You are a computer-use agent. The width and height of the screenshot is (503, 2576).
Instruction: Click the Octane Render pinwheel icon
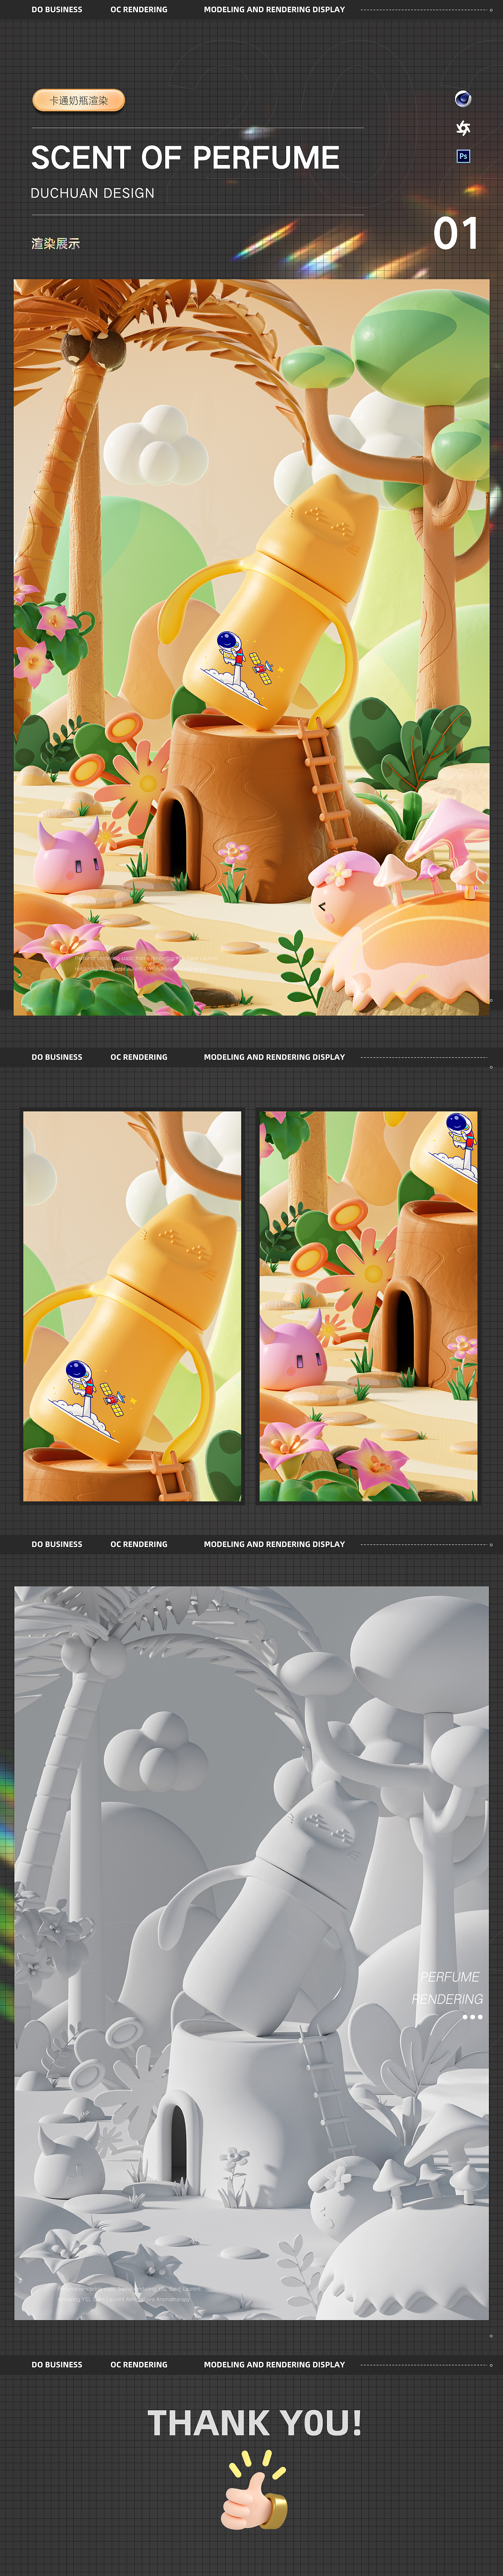point(463,128)
